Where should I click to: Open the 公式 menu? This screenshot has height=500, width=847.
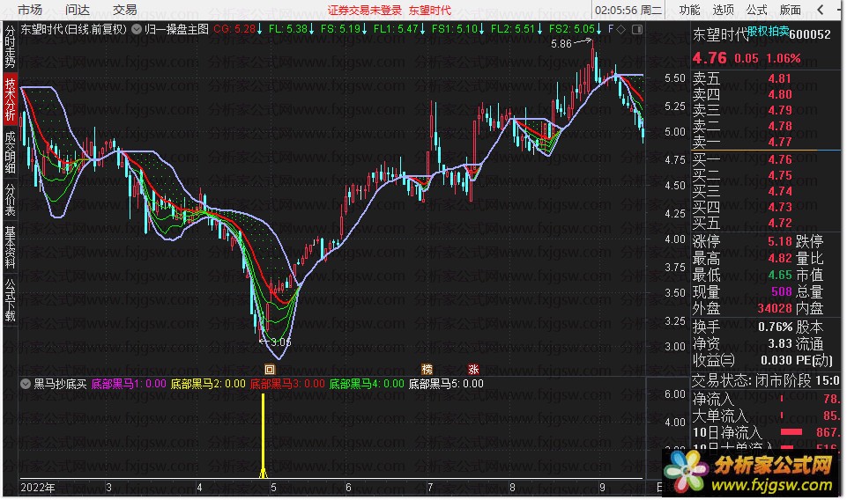[756, 10]
